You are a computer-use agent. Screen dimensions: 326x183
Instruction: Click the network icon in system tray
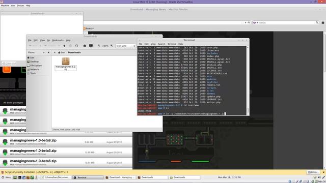(x=323, y=177)
